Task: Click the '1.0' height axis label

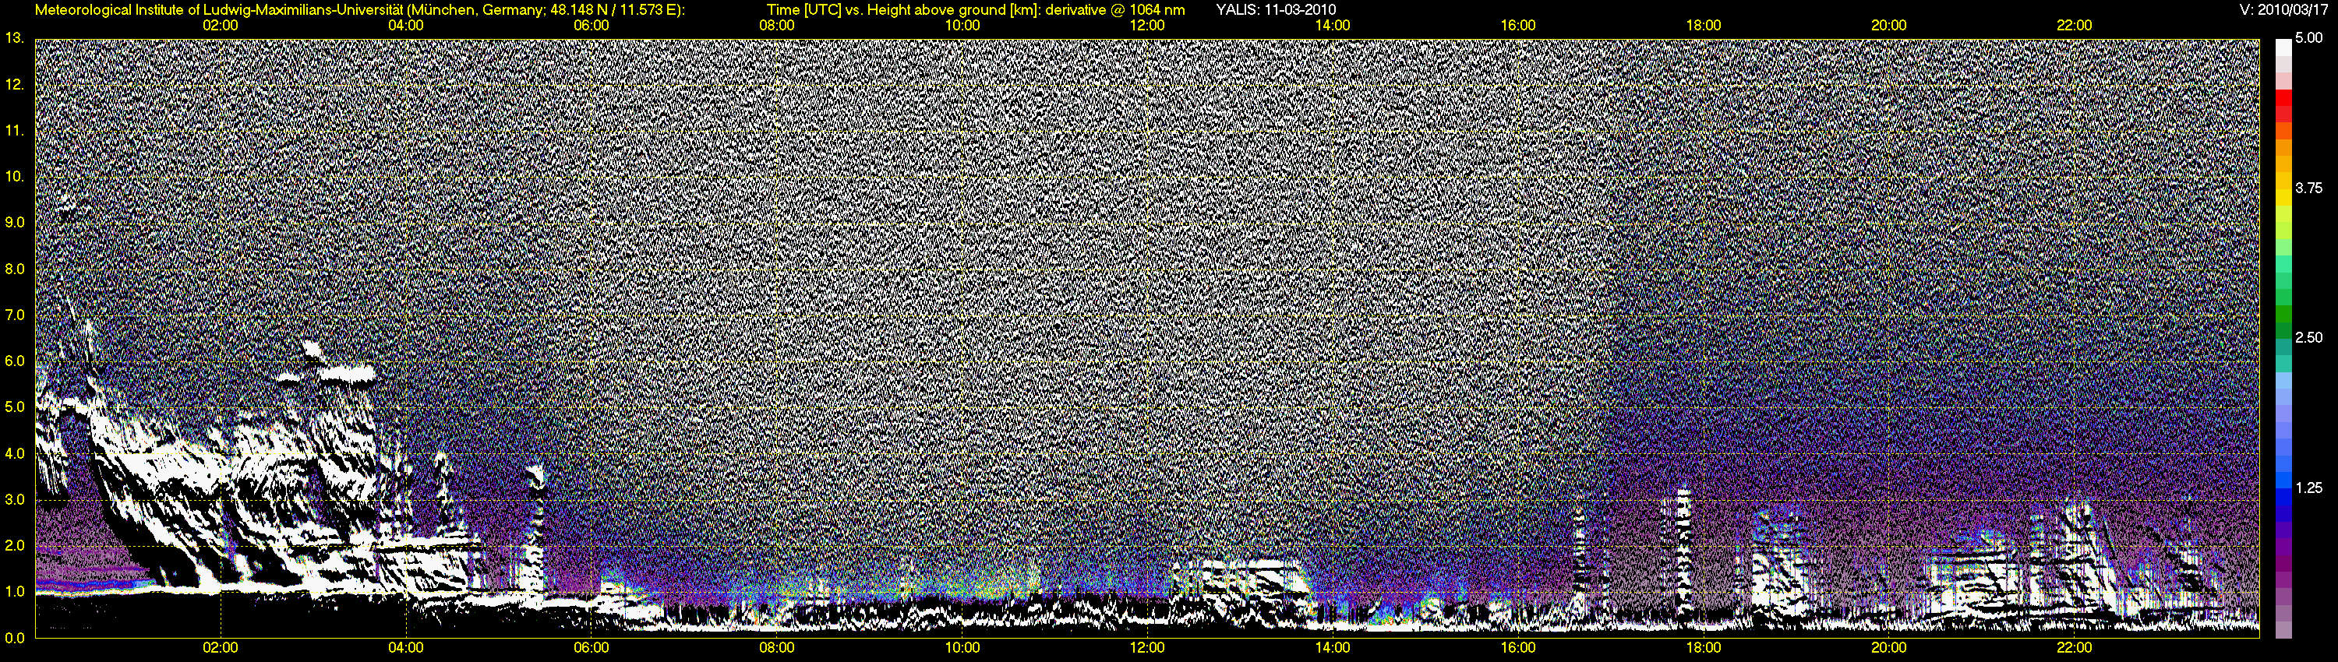Action: [13, 591]
